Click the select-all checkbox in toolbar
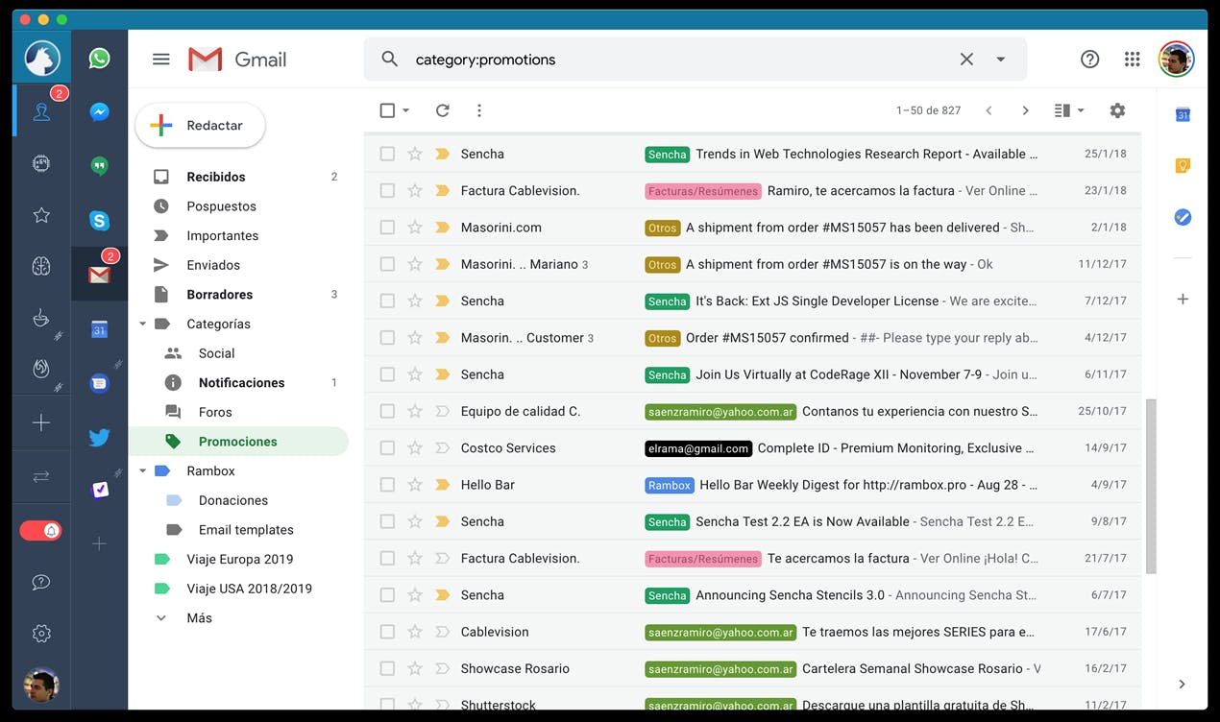1220x722 pixels. click(x=387, y=110)
